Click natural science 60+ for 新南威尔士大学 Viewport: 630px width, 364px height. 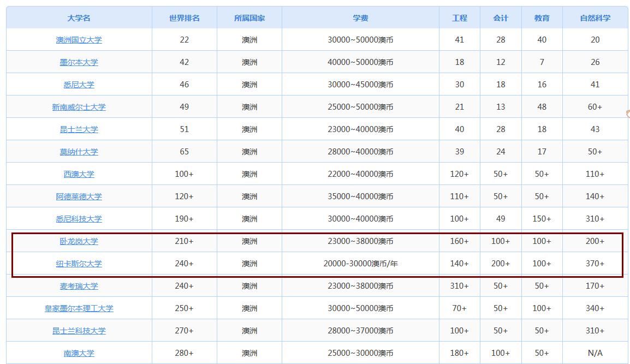595,107
